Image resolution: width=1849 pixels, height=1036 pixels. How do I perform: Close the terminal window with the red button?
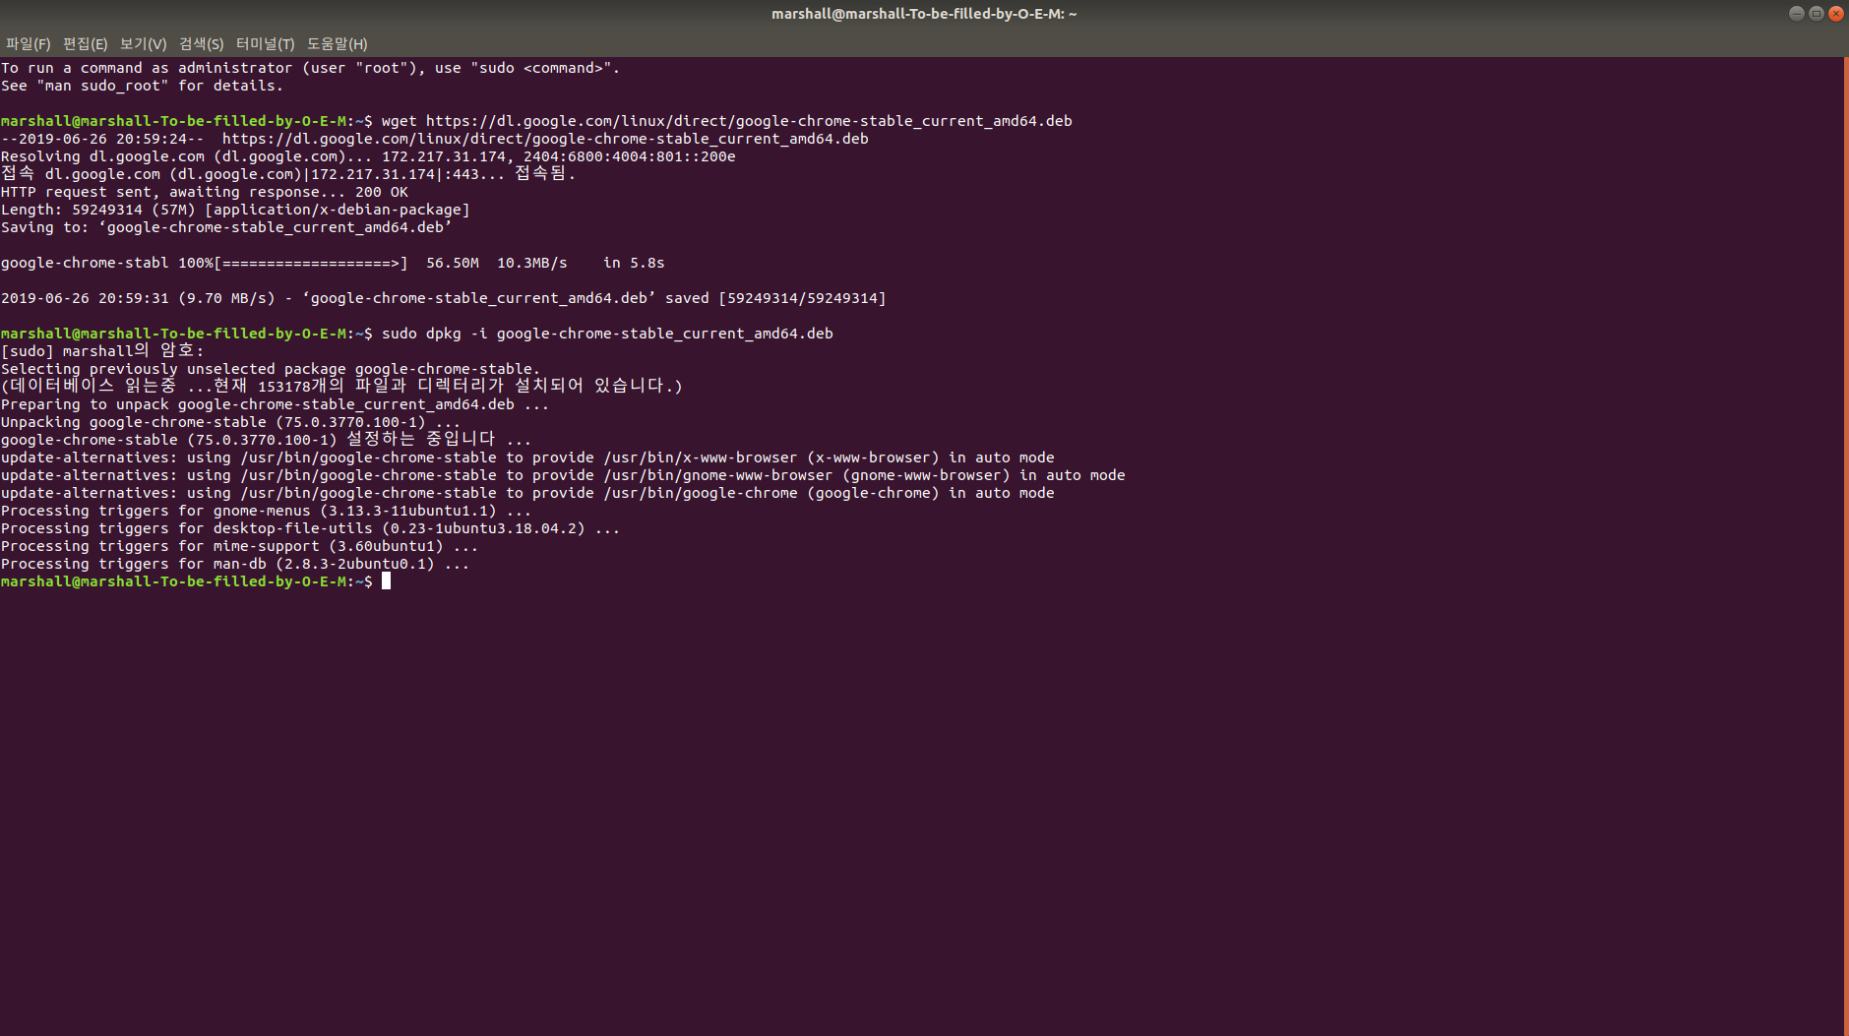click(1835, 14)
